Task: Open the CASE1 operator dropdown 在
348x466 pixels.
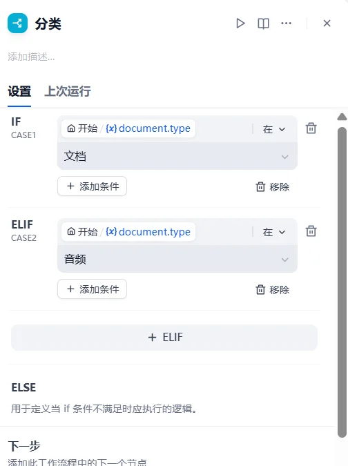Action: click(273, 129)
